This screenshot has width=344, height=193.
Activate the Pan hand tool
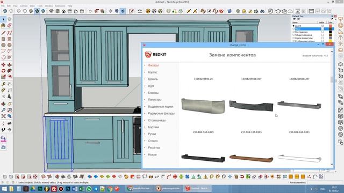point(10,104)
